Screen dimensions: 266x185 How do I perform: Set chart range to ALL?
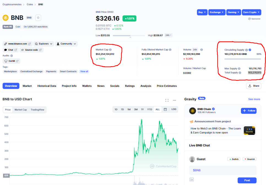coord(158,109)
